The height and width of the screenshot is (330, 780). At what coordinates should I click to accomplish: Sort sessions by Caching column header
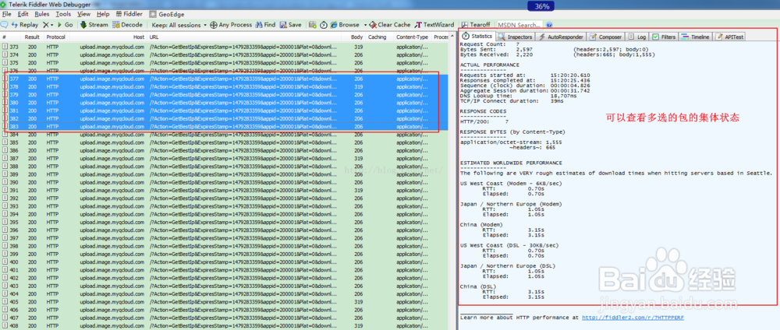380,37
